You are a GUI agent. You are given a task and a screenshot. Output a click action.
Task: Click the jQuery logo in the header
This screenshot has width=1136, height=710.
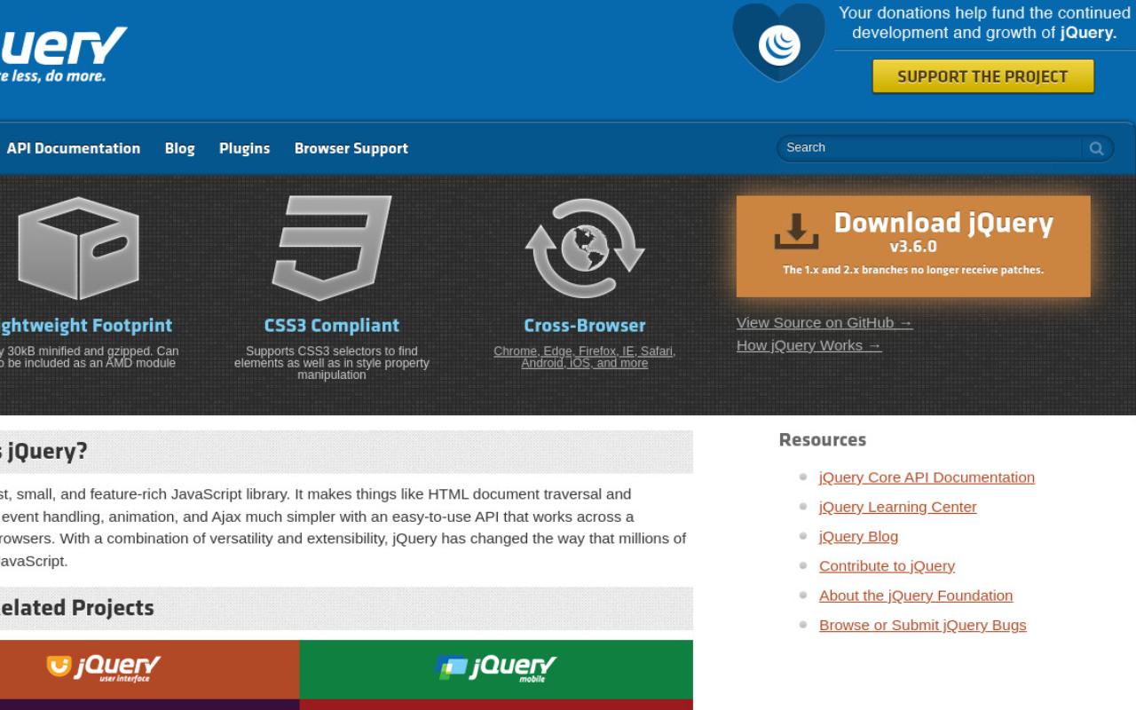click(x=62, y=53)
